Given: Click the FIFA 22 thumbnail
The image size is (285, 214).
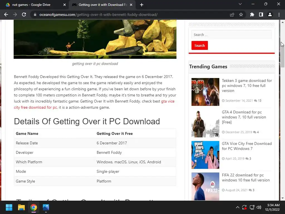Looking at the screenshot, I should tap(205, 186).
